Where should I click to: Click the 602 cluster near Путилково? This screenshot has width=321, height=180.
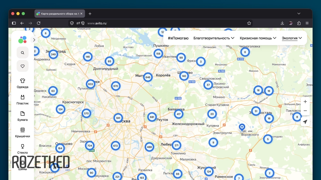91,84
